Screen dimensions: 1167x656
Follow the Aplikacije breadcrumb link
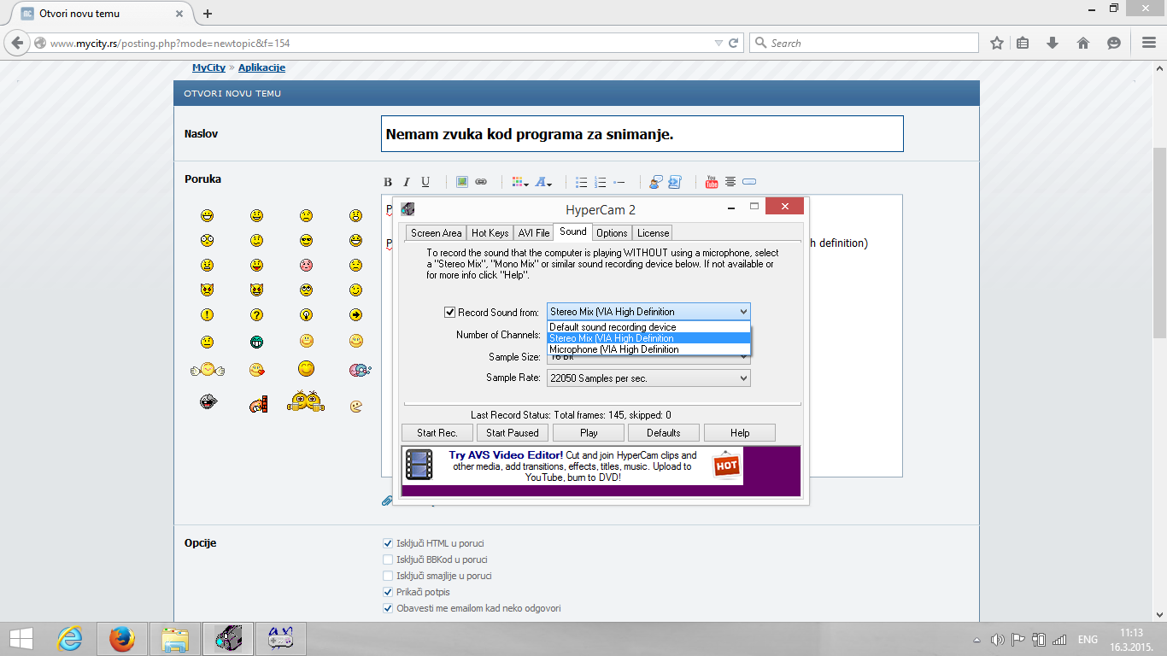pyautogui.click(x=261, y=67)
